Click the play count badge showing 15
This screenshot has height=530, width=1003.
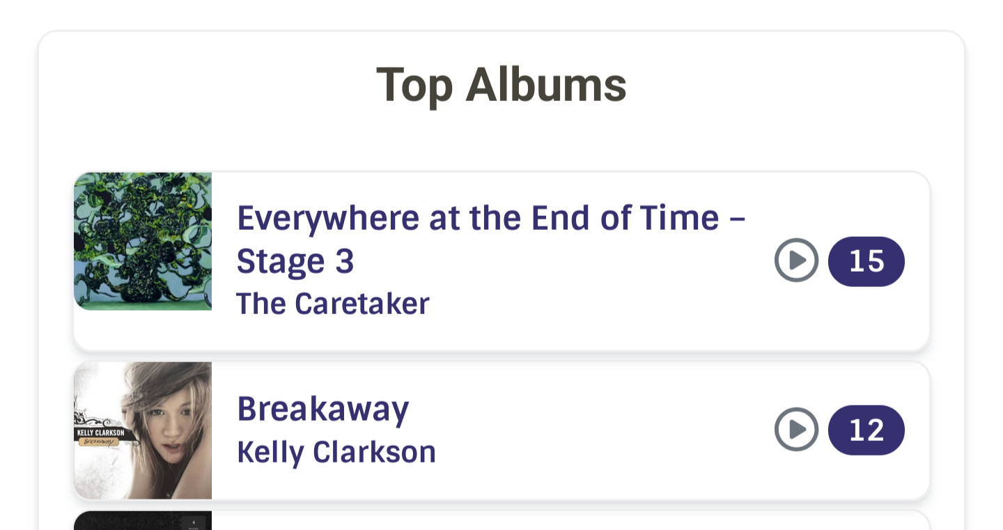tap(866, 260)
